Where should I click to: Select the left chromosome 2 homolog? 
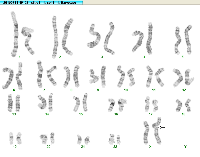pyautogui.click(x=55, y=37)
